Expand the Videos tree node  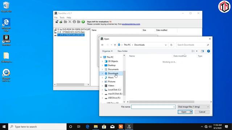point(102,86)
